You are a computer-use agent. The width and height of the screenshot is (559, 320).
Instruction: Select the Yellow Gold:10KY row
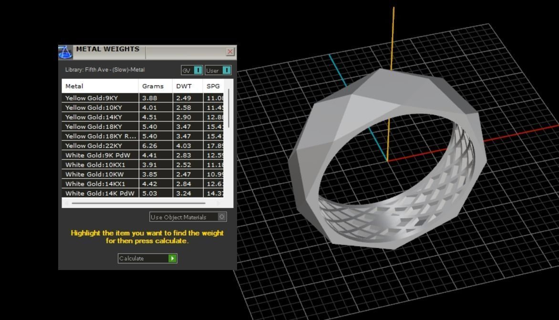143,108
